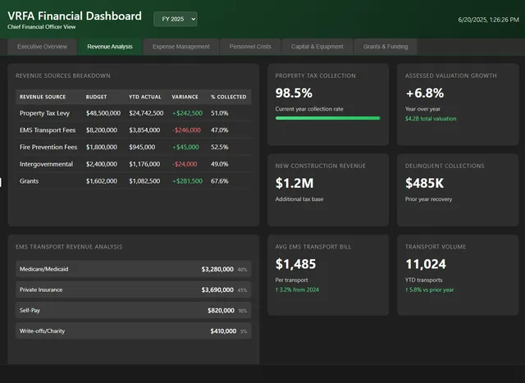The image size is (525, 383).
Task: Open the FY 2025 fiscal year dropdown
Action: (x=175, y=19)
